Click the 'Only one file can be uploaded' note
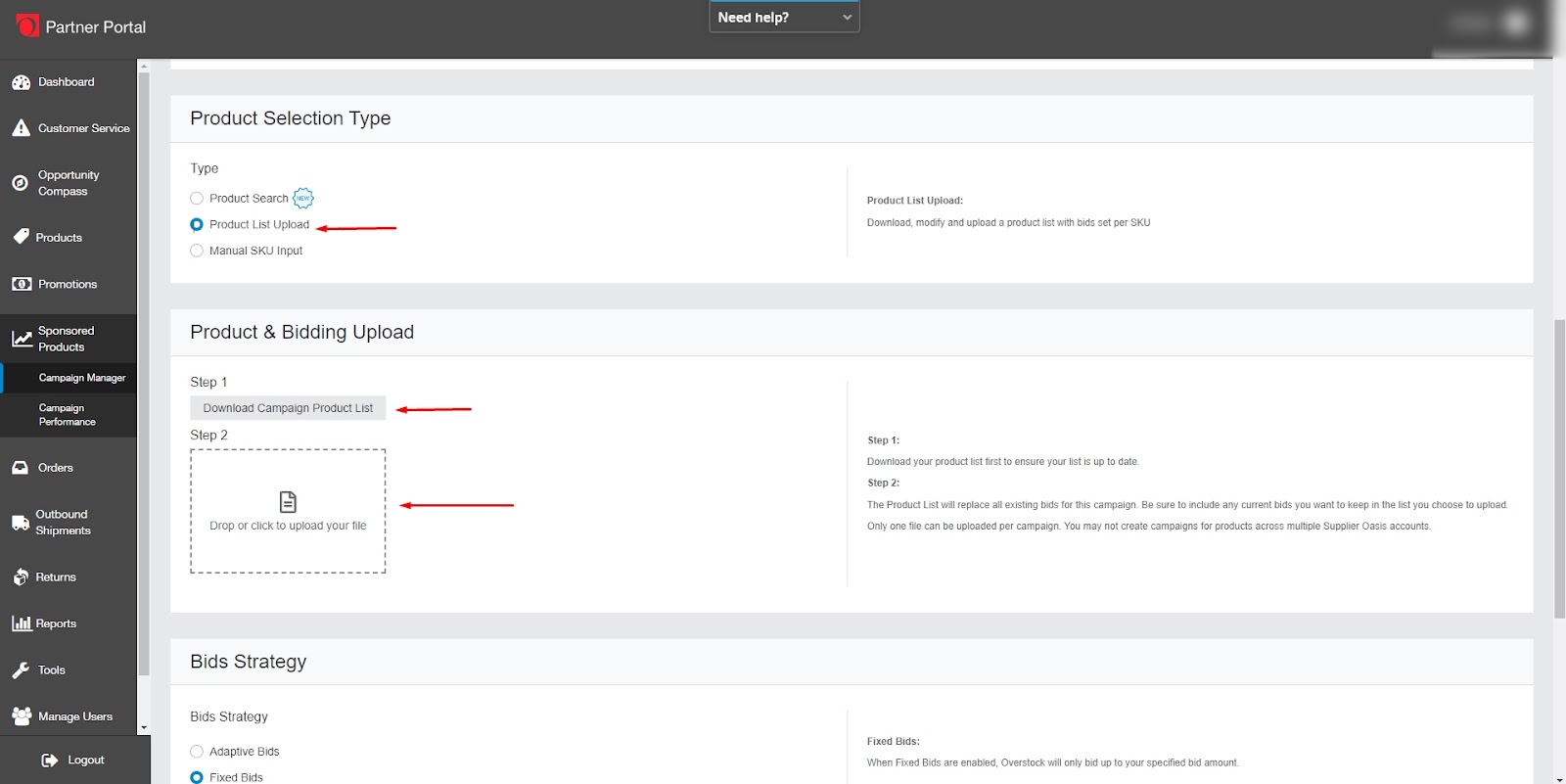This screenshot has width=1566, height=784. tap(1149, 527)
